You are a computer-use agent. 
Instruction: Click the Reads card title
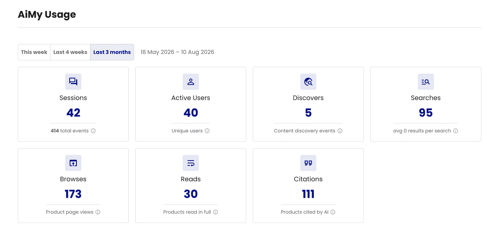(191, 179)
